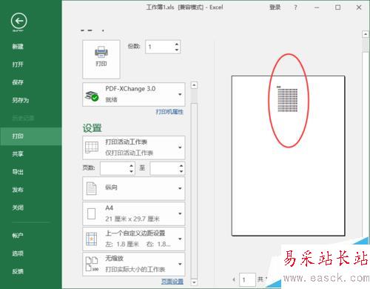Click the settings panel scroll-up arrow

point(194,85)
